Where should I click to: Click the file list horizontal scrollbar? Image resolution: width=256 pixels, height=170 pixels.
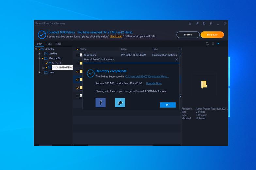coord(120,145)
